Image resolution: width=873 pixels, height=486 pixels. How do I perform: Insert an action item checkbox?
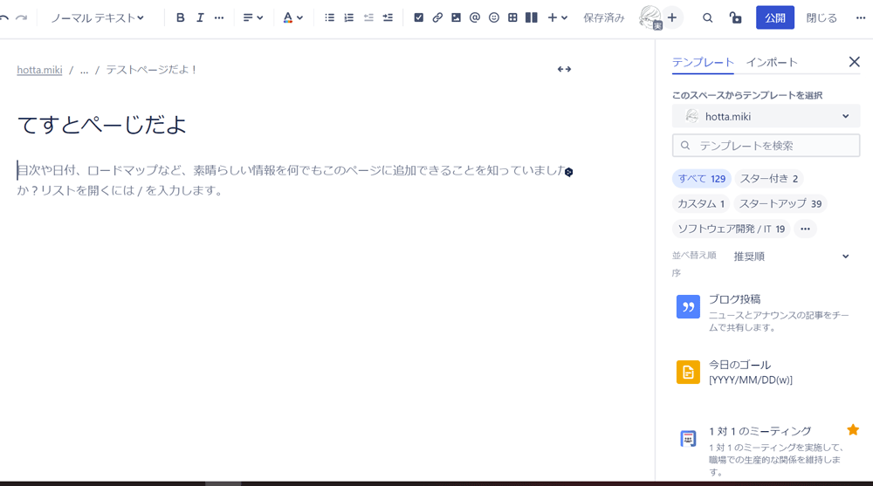pyautogui.click(x=419, y=17)
